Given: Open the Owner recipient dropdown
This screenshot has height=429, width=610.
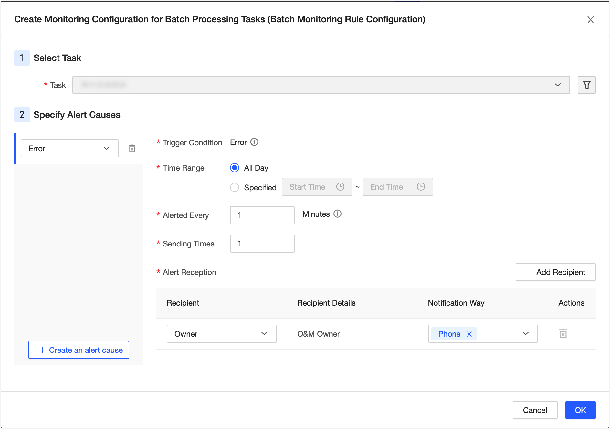Looking at the screenshot, I should pos(221,334).
